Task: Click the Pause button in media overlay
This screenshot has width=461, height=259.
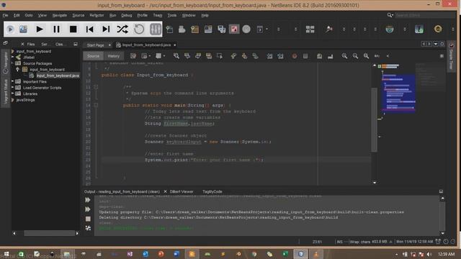Action: click(56, 29)
